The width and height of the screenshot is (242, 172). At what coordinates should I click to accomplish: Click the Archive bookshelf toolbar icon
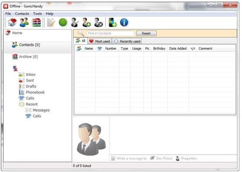(x=36, y=23)
